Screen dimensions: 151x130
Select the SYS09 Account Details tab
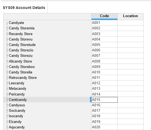[24, 8]
